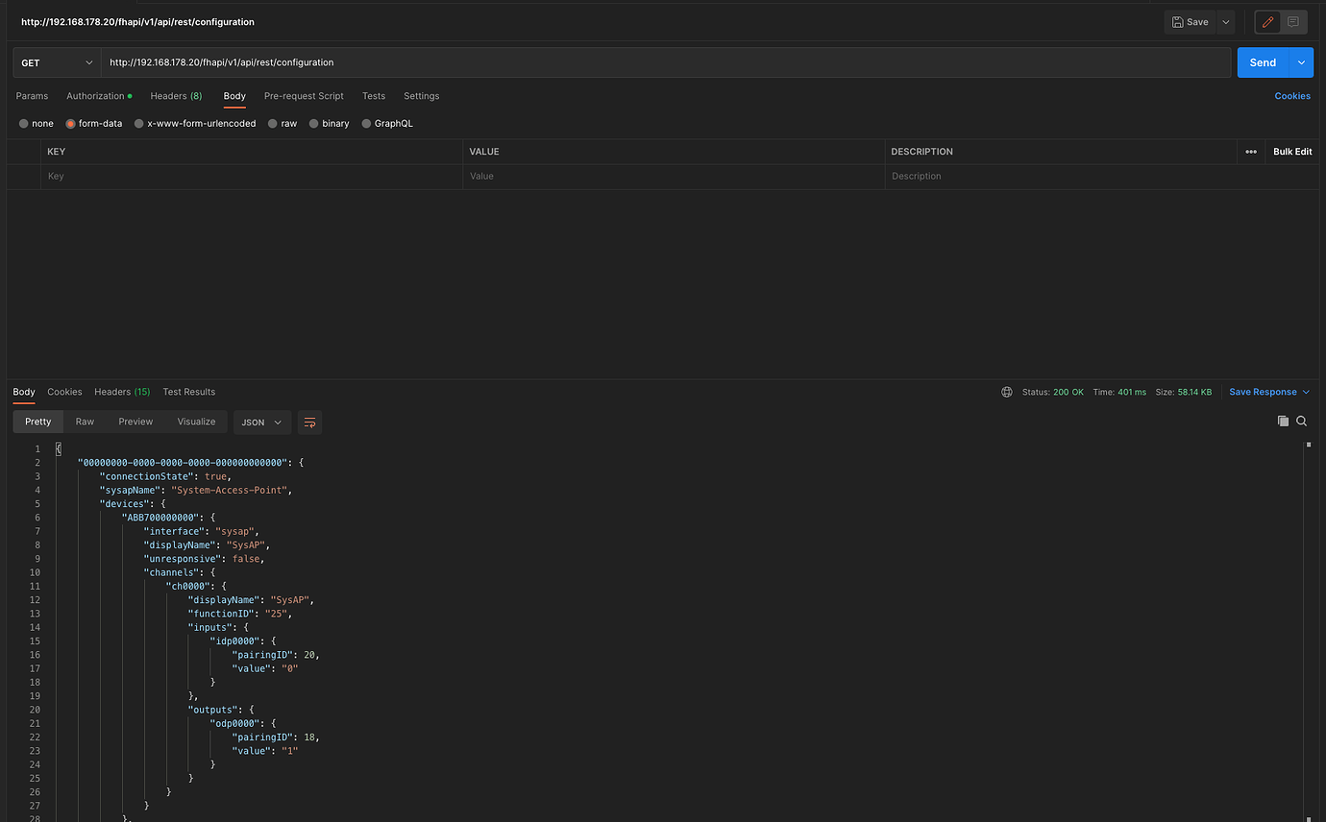This screenshot has width=1326, height=822.
Task: Click the ellipsis icon near Bulk Edit
Action: click(x=1251, y=151)
